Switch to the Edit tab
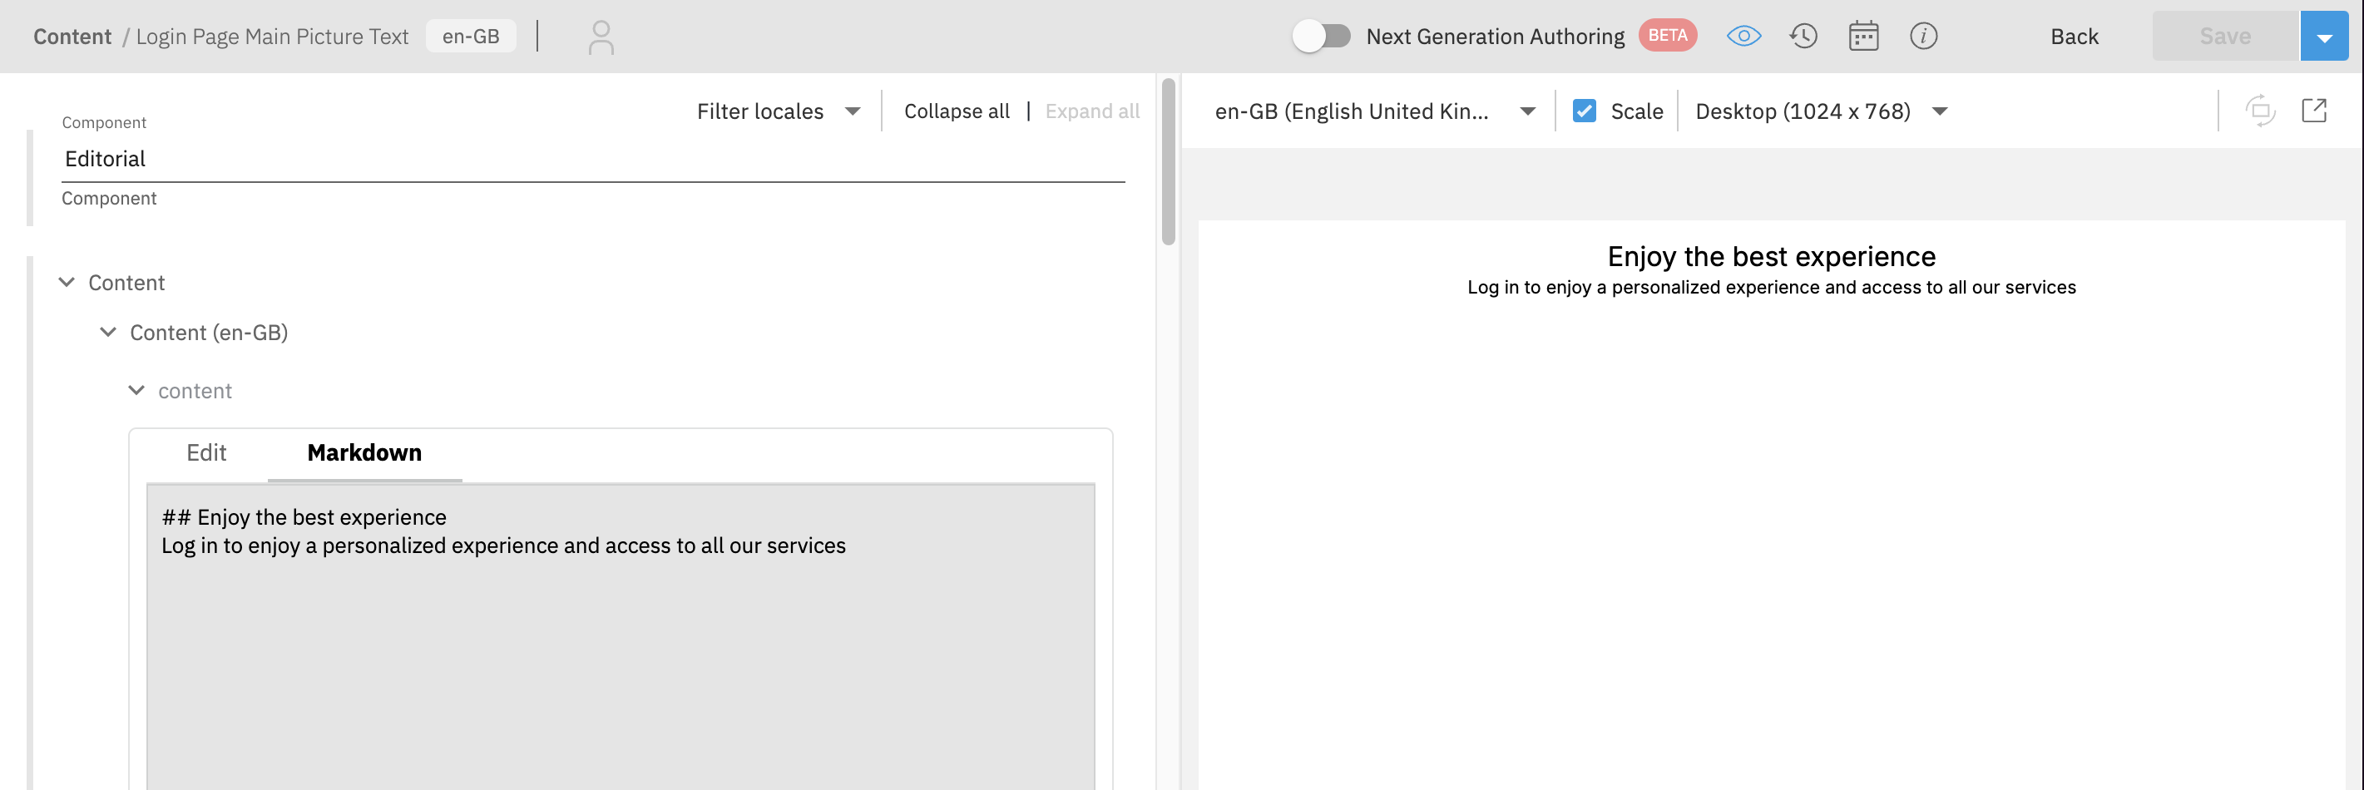This screenshot has height=790, width=2364. point(206,452)
